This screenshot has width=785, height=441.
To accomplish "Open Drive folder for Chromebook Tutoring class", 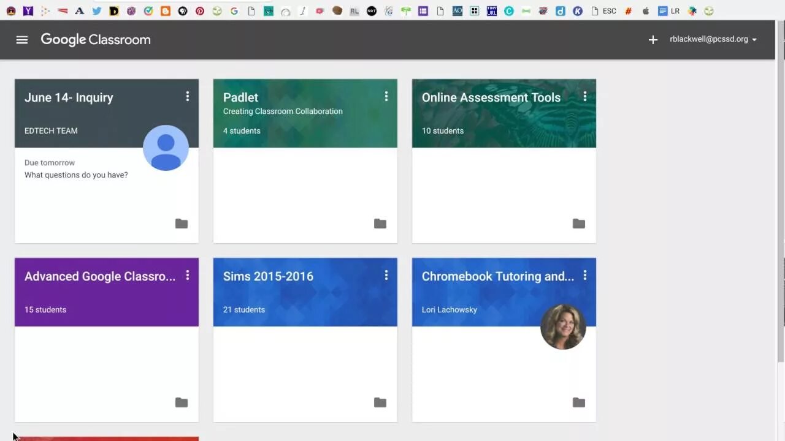I will click(x=579, y=402).
